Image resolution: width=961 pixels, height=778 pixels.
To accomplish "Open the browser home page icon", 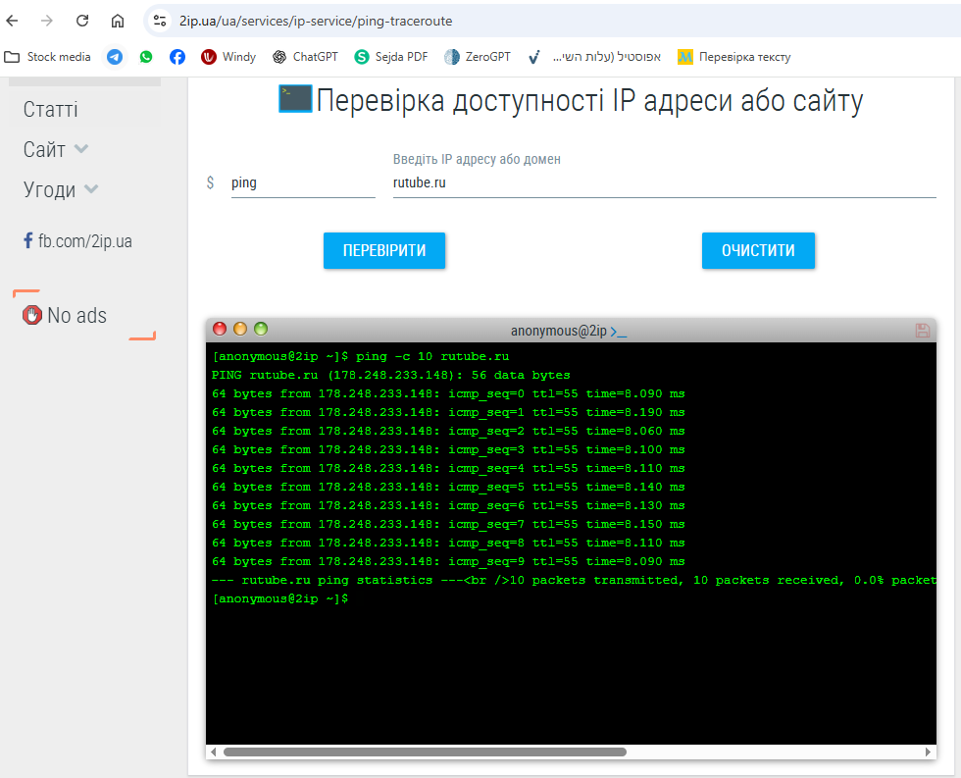I will (x=118, y=21).
